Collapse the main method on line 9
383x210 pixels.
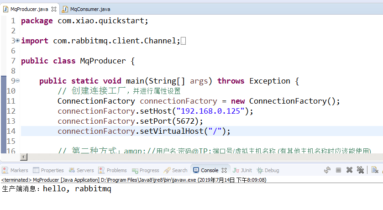pyautogui.click(x=18, y=81)
